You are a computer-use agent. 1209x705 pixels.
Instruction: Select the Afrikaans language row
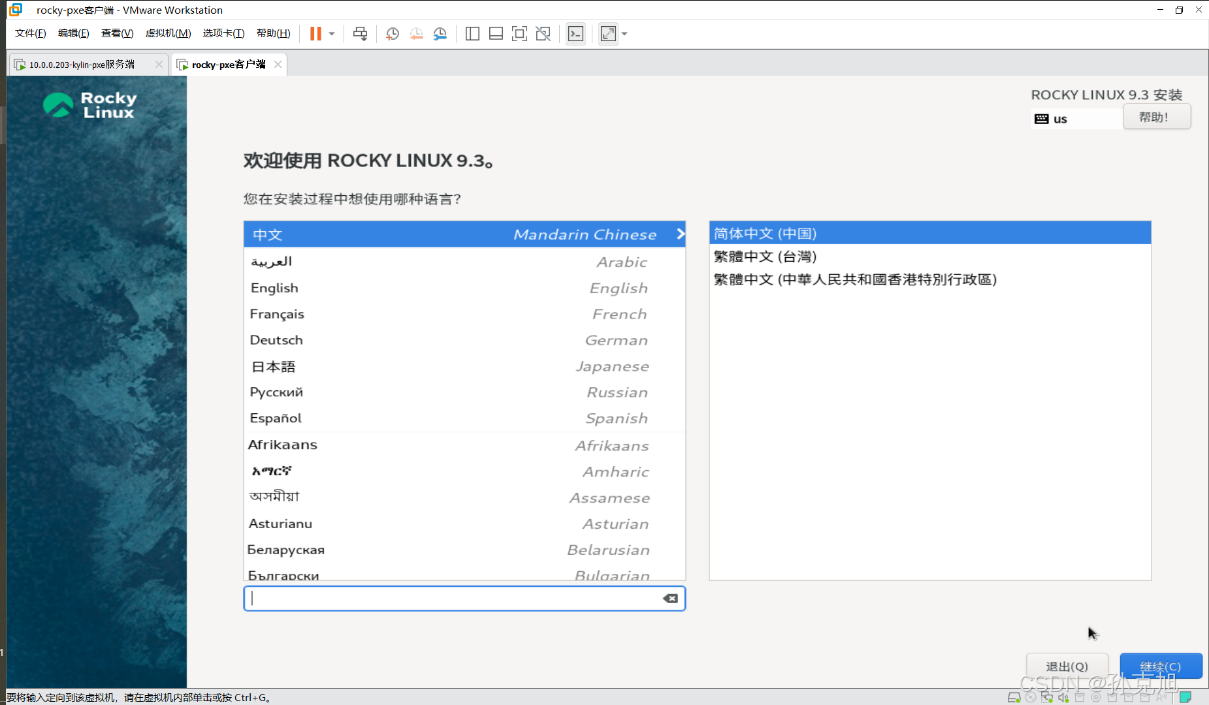(464, 445)
